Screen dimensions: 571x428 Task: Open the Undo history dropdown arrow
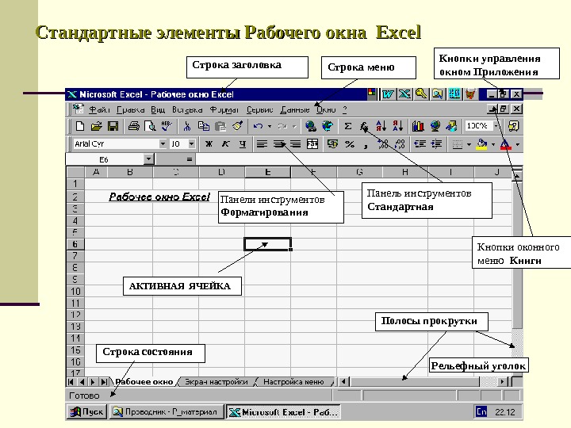pos(270,126)
